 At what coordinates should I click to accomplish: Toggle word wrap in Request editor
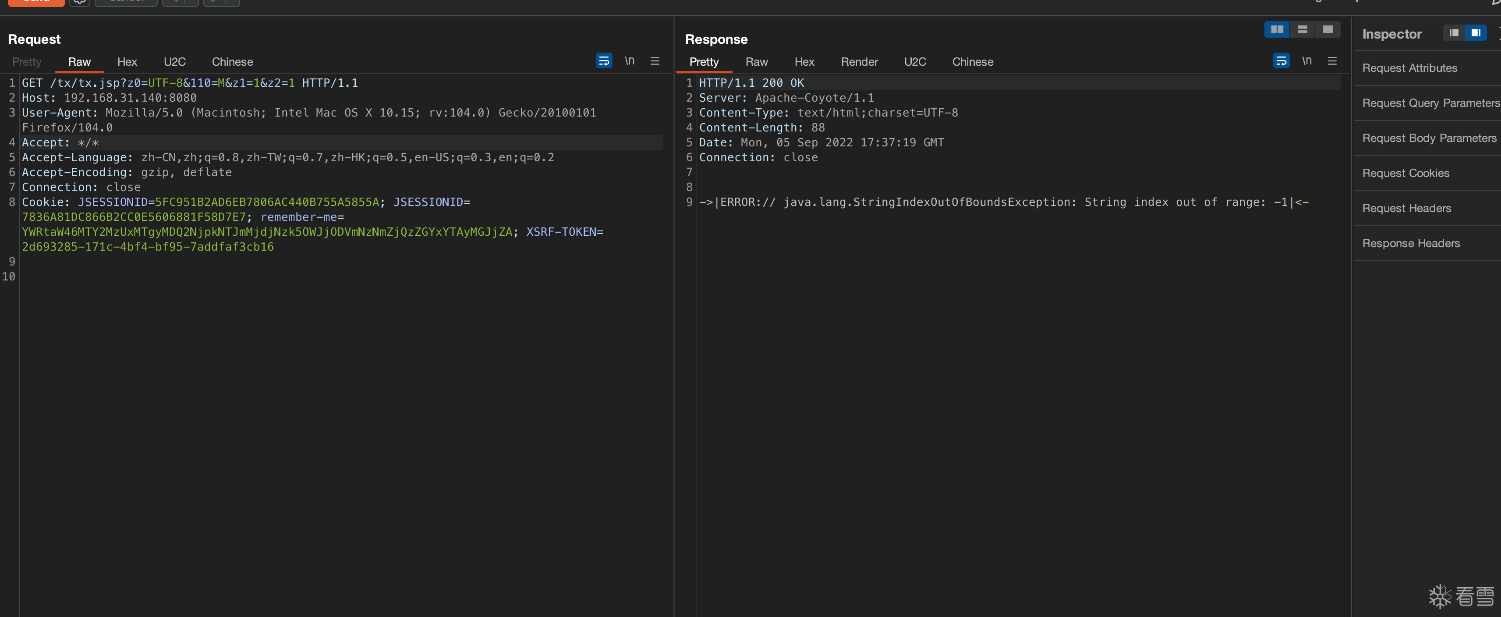604,60
